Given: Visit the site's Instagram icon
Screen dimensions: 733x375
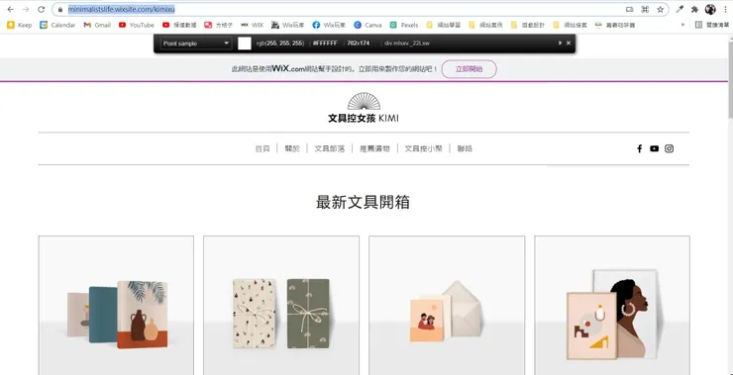Looking at the screenshot, I should tap(669, 148).
